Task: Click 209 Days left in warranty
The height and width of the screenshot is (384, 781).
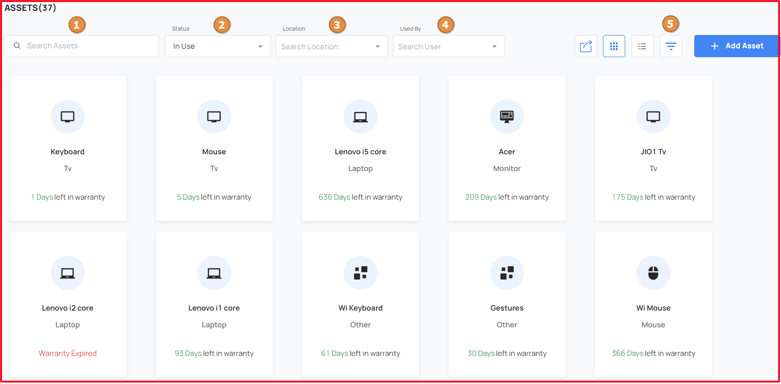Action: point(507,197)
